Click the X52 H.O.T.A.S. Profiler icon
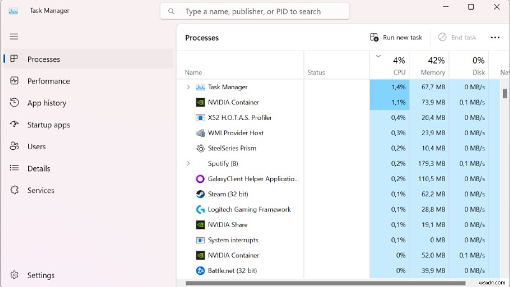510x287 pixels. coord(200,117)
